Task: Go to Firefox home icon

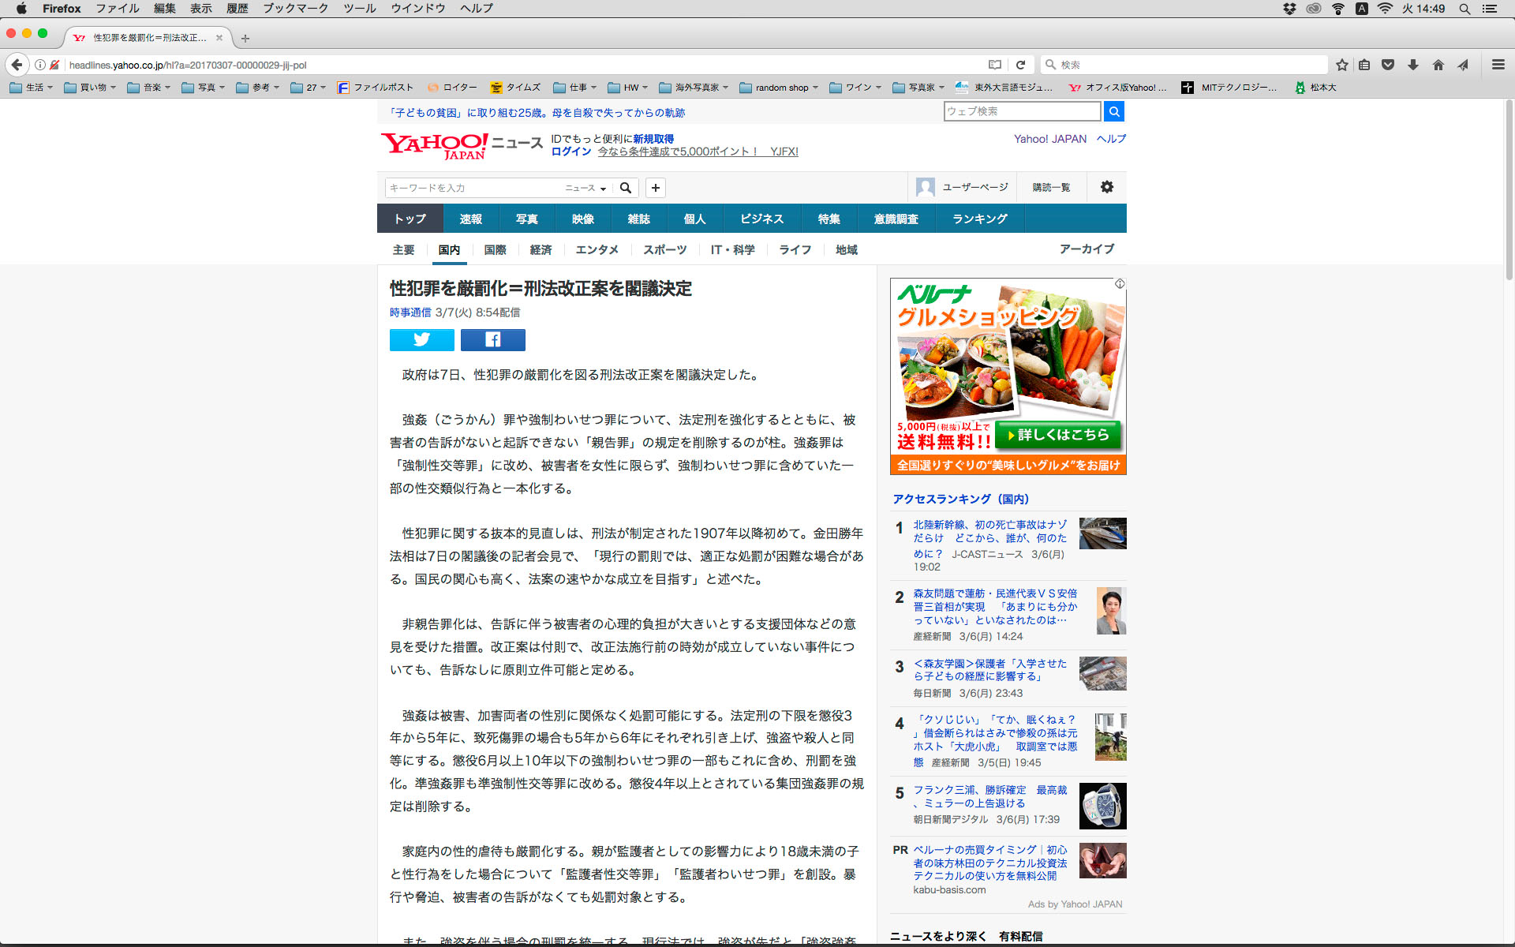Action: coord(1438,65)
